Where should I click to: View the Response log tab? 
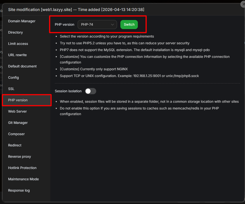pyautogui.click(x=19, y=190)
